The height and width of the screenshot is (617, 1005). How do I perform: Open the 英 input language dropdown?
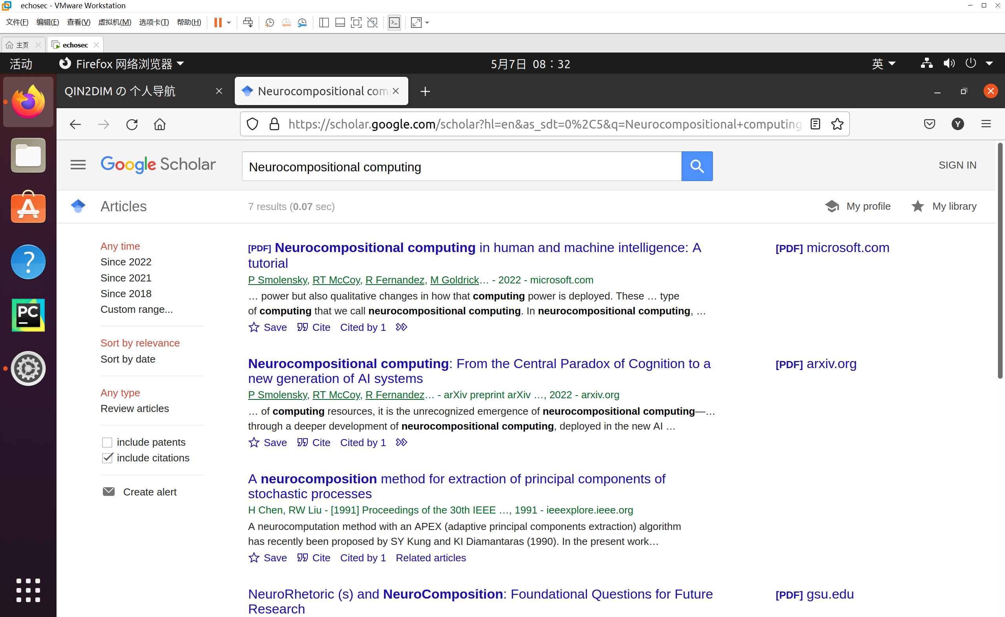coord(883,64)
